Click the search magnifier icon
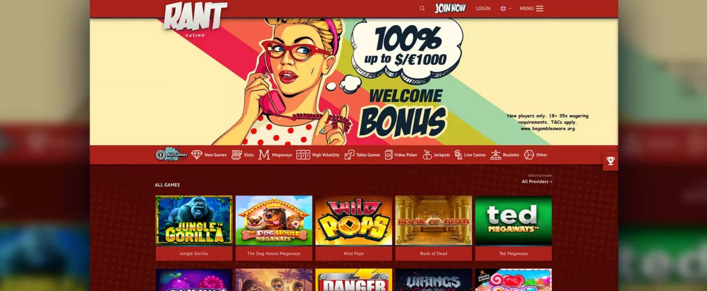This screenshot has height=291, width=707. point(422,8)
